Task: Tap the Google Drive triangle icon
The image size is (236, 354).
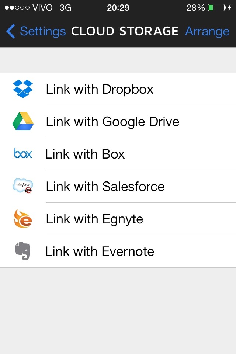Action: [23, 121]
